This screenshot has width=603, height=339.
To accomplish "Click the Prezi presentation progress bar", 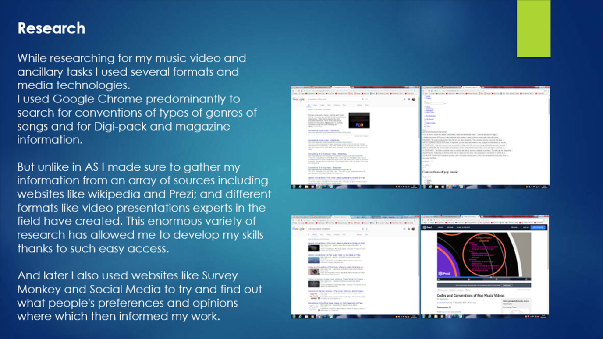I will [484, 277].
